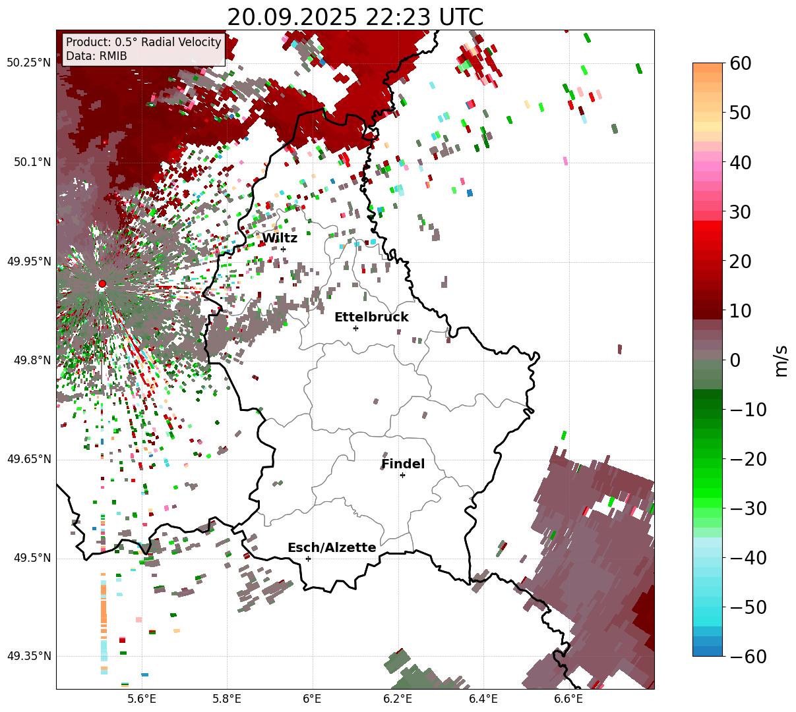Click the Esch/Alzette city label
The width and height of the screenshot is (796, 712).
coord(332,548)
